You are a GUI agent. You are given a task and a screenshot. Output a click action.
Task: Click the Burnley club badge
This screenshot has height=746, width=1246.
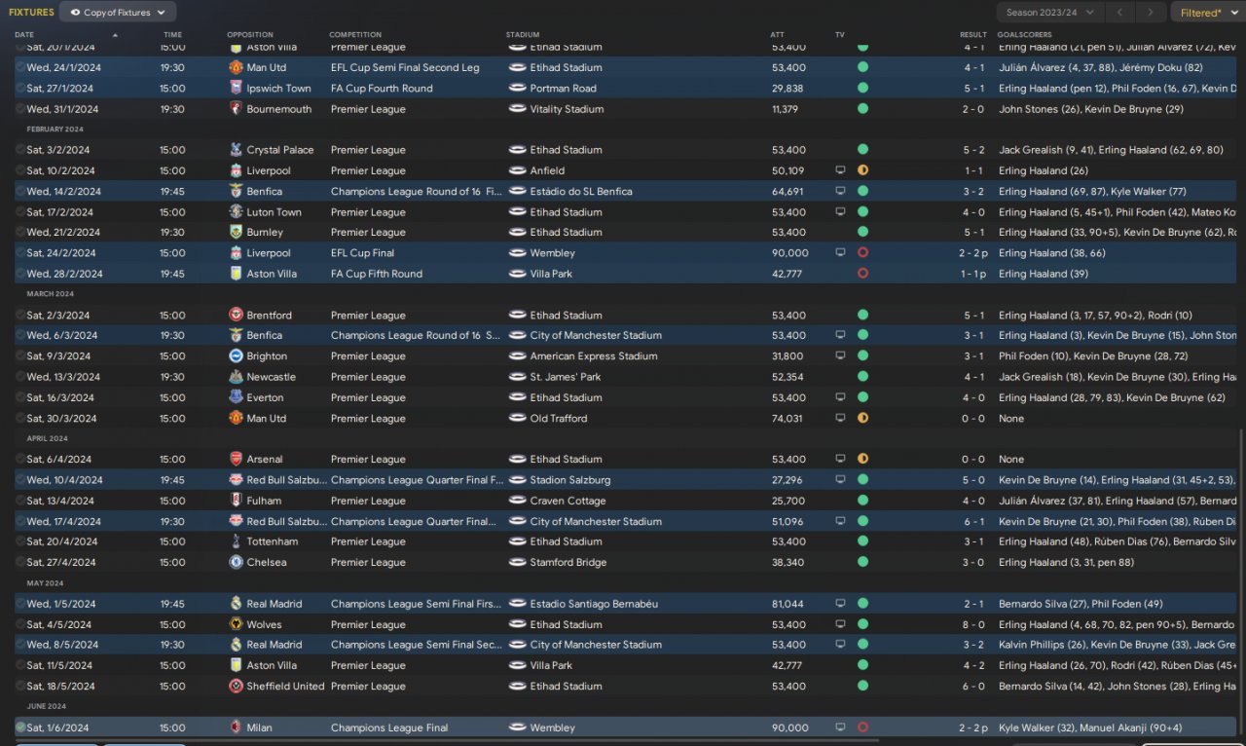click(x=236, y=233)
